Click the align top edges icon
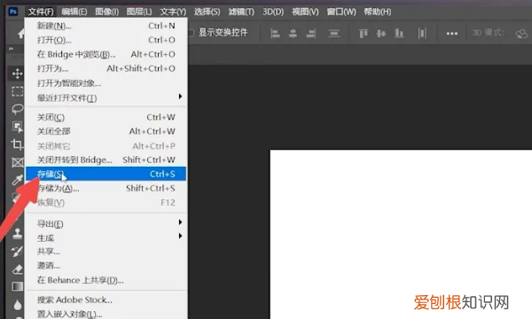Screen dimensions: 532x319 364,33
